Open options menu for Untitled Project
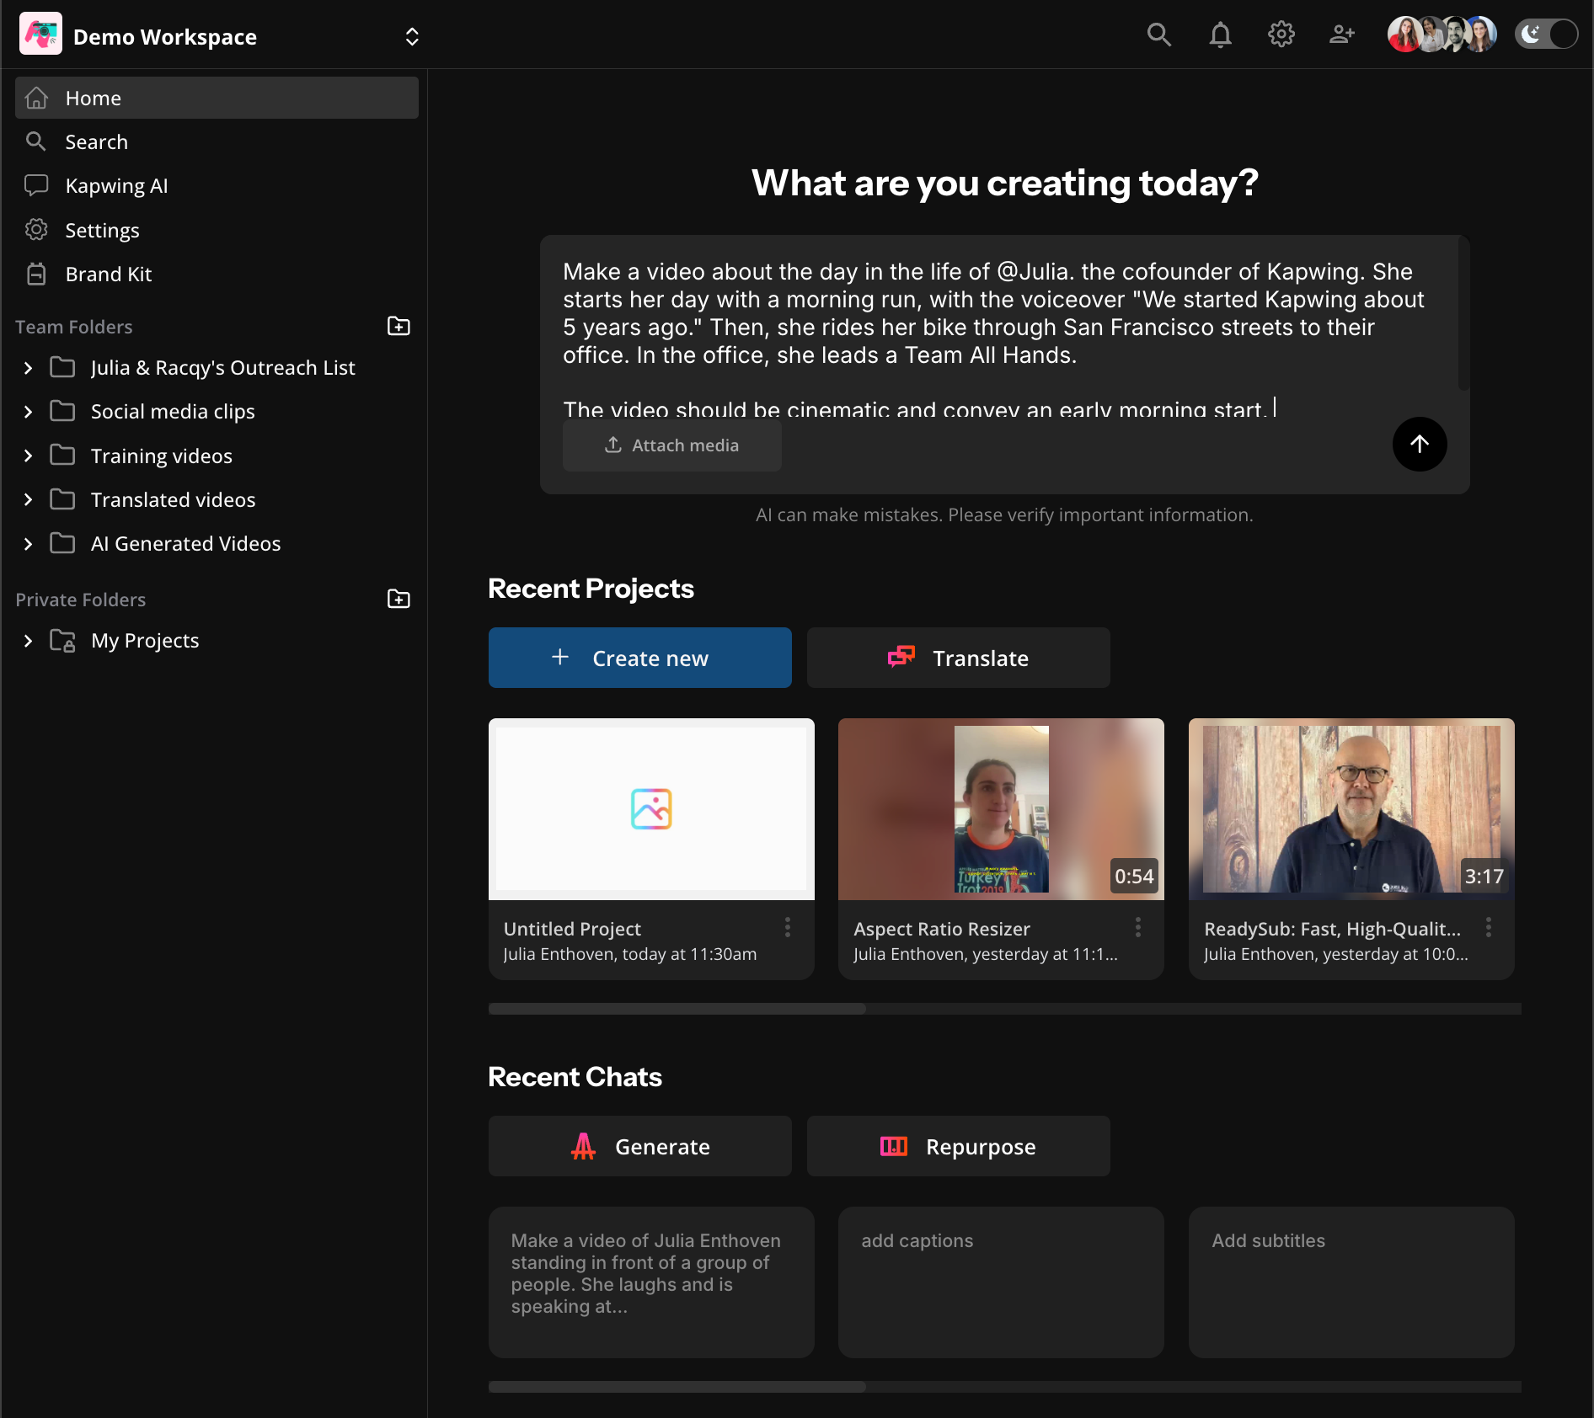Image resolution: width=1594 pixels, height=1418 pixels. tap(788, 927)
